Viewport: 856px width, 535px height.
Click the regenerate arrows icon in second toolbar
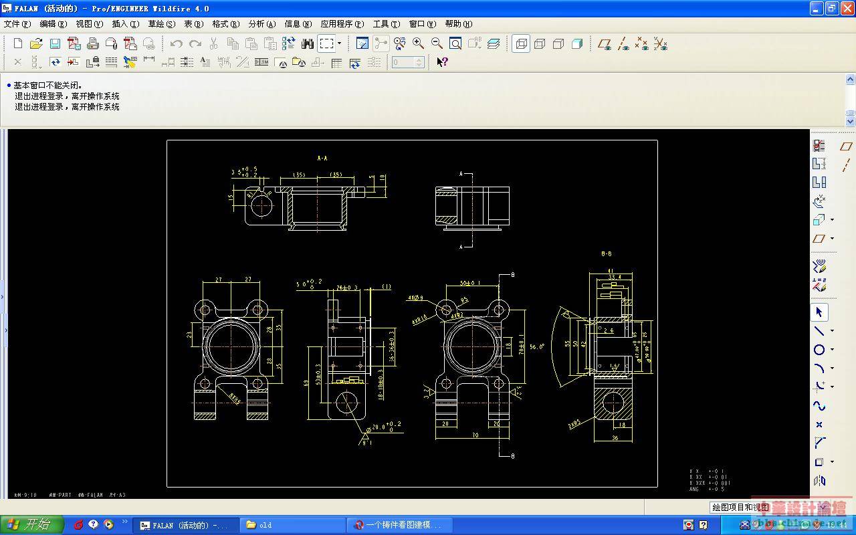click(x=55, y=62)
